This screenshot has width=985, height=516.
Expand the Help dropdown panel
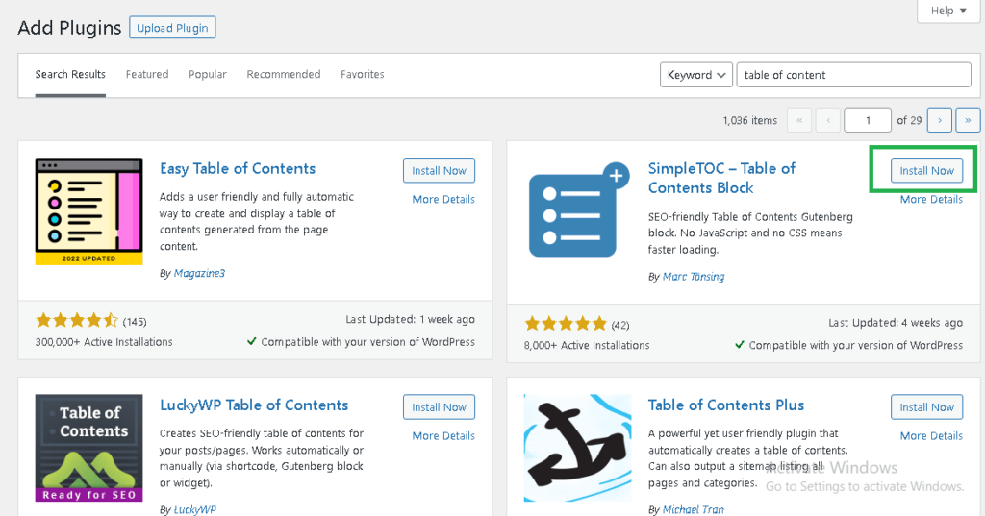coord(947,11)
